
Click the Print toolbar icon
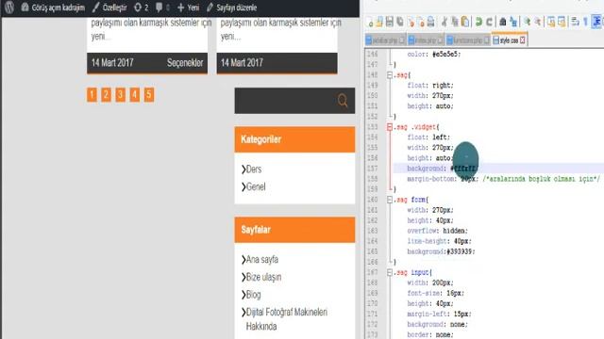click(430, 22)
